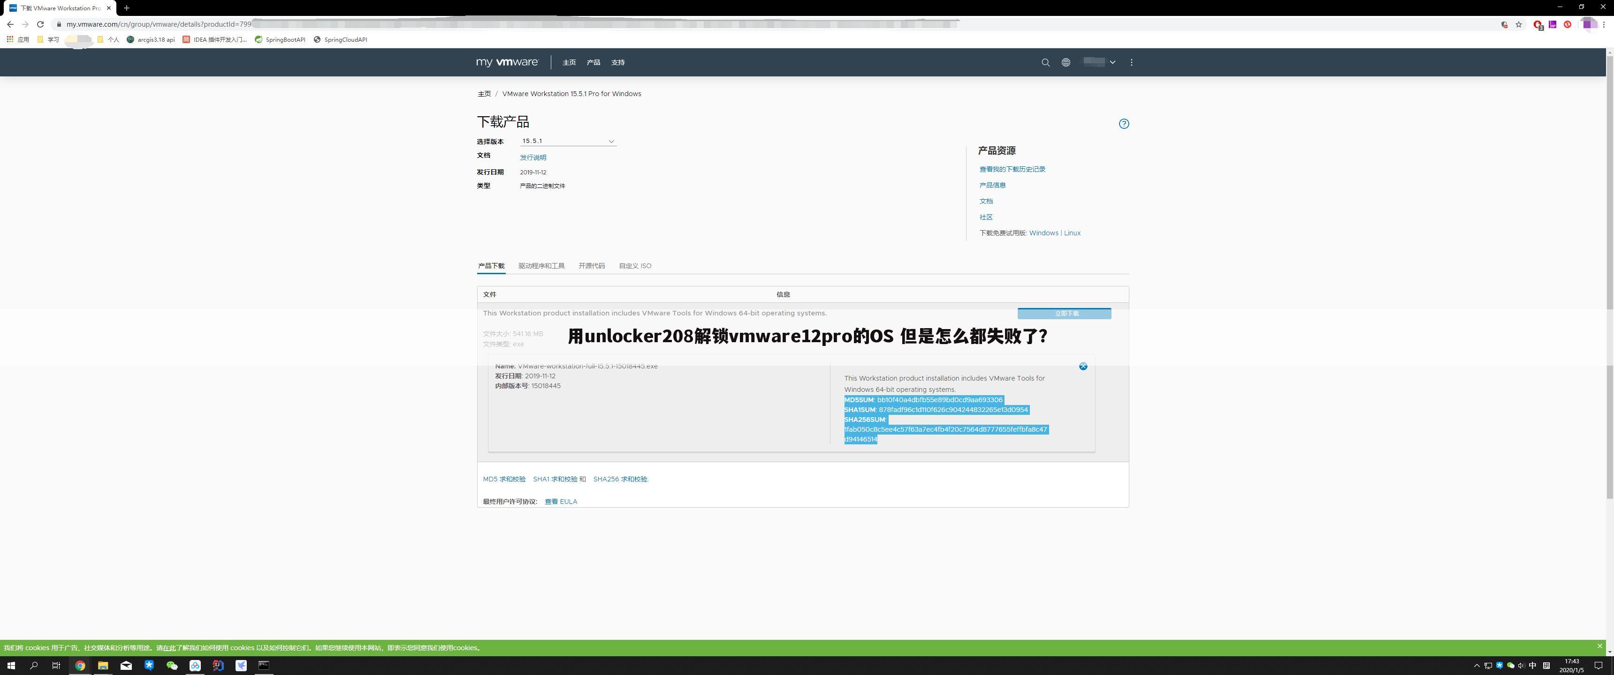Dismiss the green cookies banner with X

click(1599, 645)
